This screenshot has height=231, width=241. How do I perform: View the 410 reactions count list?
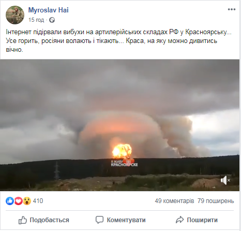38,201
